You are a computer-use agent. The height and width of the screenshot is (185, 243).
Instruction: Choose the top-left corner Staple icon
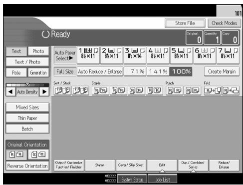pyautogui.click(x=100, y=90)
